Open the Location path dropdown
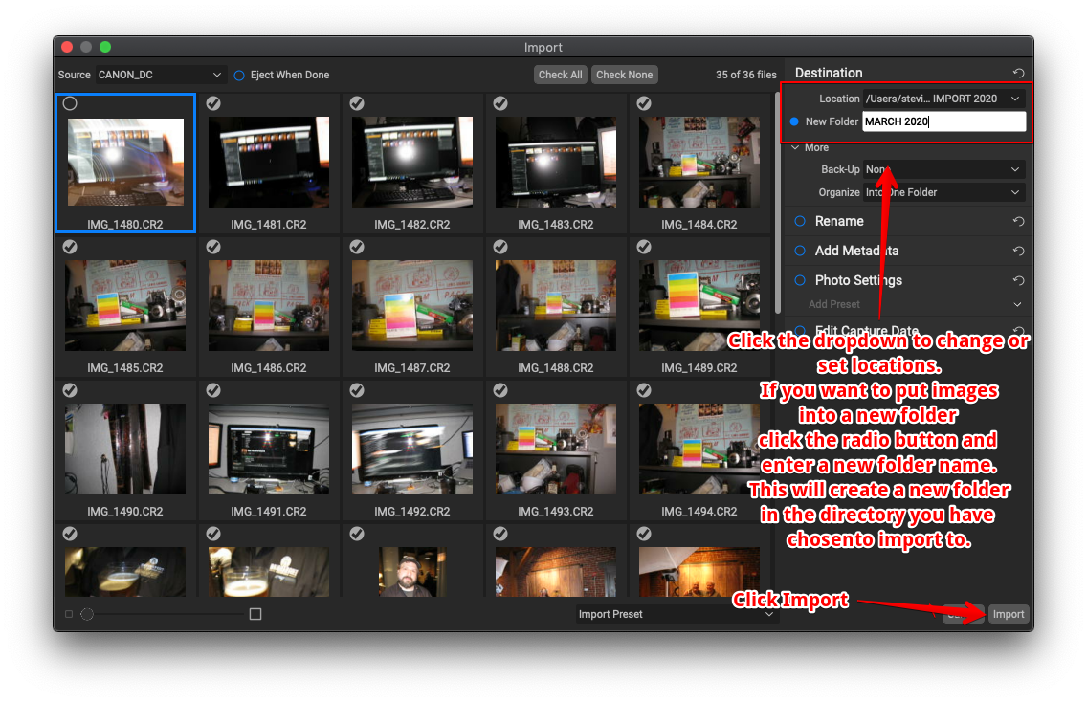1087x702 pixels. [x=943, y=99]
